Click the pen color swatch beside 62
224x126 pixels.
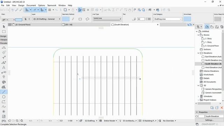(x=148, y=19)
